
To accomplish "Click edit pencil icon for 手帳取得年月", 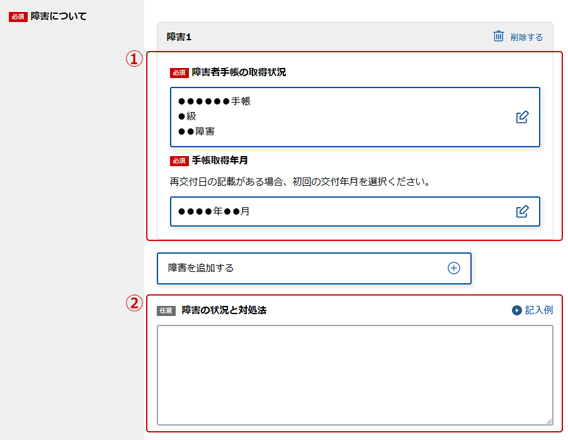I will [522, 212].
